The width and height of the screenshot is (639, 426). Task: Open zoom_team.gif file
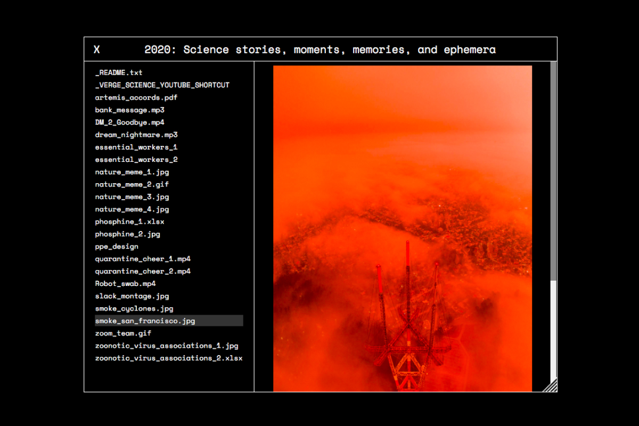coord(123,333)
